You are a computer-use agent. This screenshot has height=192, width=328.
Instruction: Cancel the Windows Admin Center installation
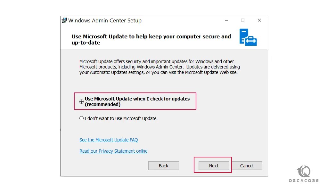point(247,165)
